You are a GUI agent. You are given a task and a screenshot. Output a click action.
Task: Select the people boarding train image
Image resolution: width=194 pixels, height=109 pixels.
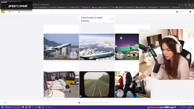pyautogui.click(x=133, y=84)
